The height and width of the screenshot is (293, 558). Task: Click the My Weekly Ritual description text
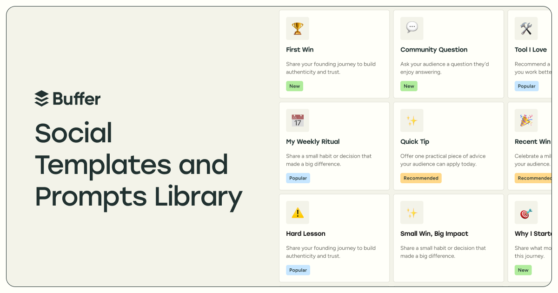click(x=329, y=160)
